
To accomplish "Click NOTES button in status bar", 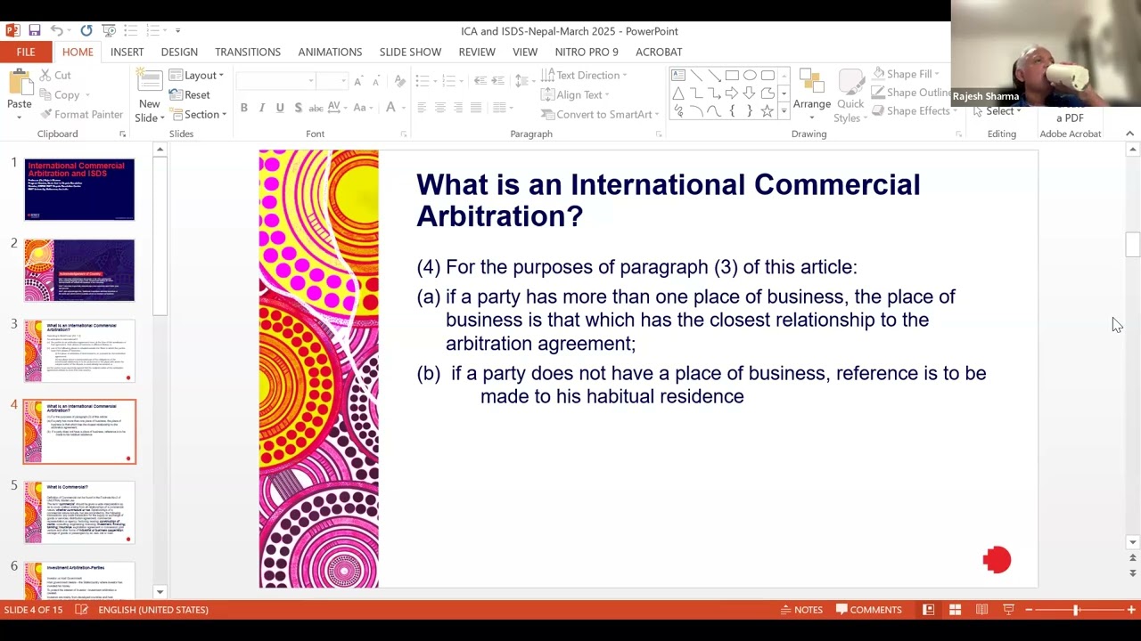I will click(801, 610).
